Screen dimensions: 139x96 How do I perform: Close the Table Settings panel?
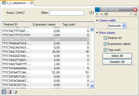[x=135, y=10]
